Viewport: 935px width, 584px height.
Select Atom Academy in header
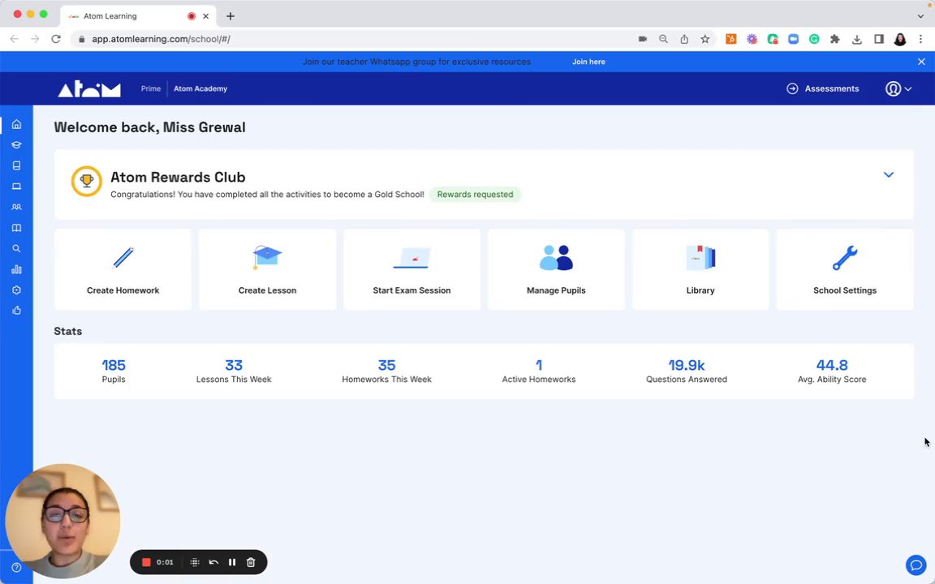pyautogui.click(x=200, y=88)
